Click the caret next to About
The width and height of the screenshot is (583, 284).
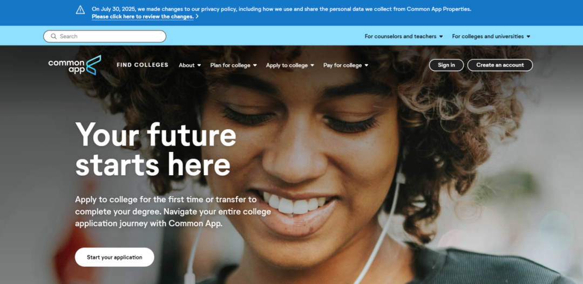tap(199, 65)
